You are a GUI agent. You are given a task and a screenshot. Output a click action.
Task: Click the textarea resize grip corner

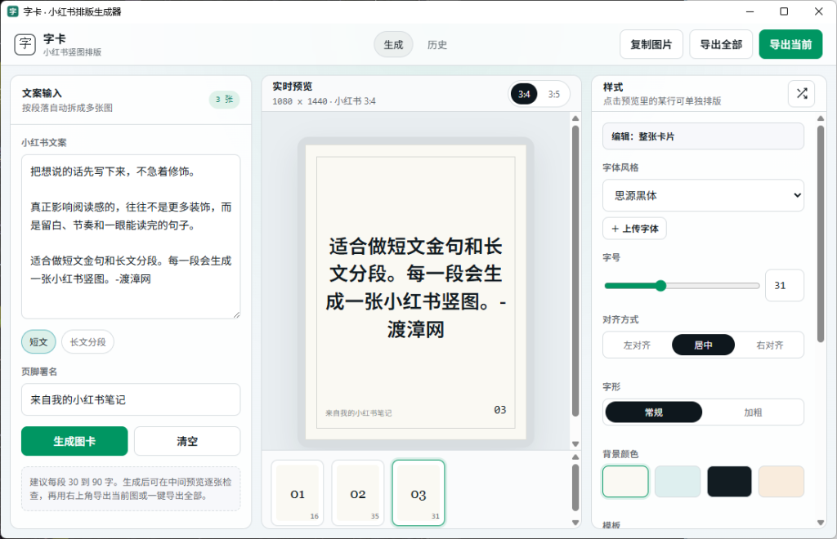click(x=236, y=314)
